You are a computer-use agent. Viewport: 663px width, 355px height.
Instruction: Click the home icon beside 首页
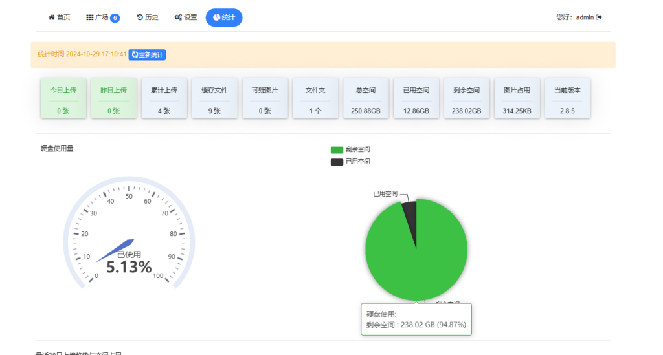(52, 17)
